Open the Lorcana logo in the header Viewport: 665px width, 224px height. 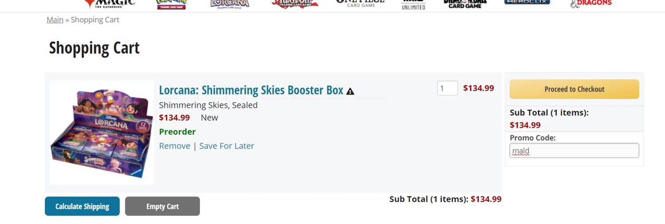pos(230,4)
